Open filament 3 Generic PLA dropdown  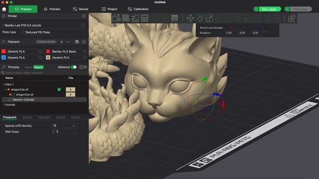coord(22,58)
